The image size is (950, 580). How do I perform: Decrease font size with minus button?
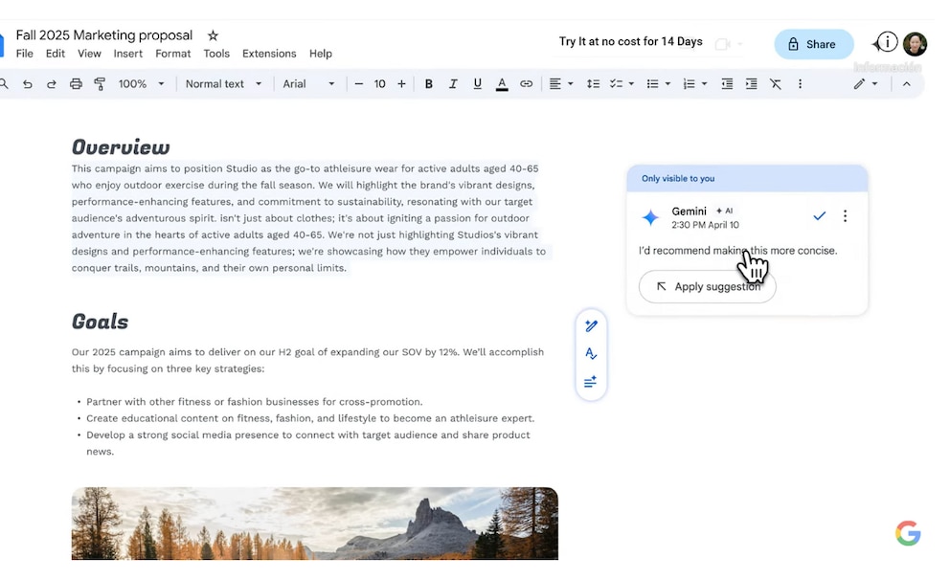point(359,84)
